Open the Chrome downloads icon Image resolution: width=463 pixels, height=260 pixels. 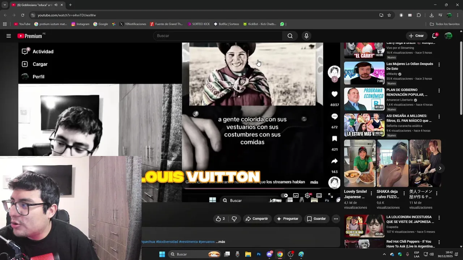coord(432,15)
